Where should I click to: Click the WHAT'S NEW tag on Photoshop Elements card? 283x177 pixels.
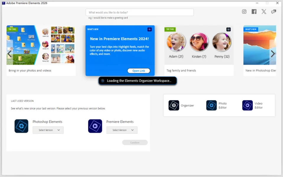coord(251,29)
